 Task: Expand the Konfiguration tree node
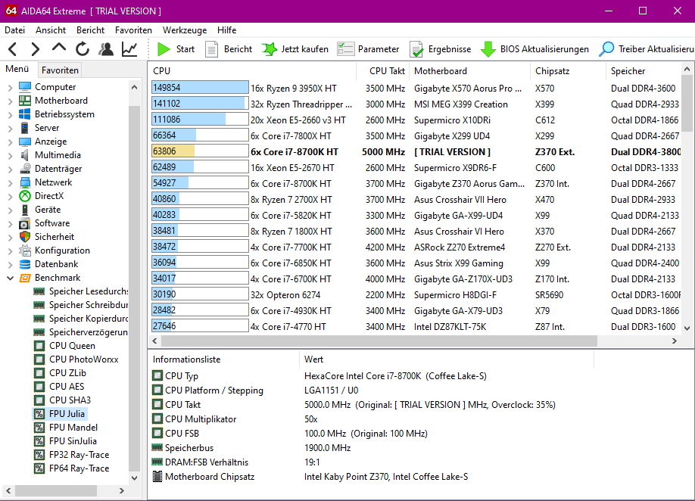coord(10,250)
